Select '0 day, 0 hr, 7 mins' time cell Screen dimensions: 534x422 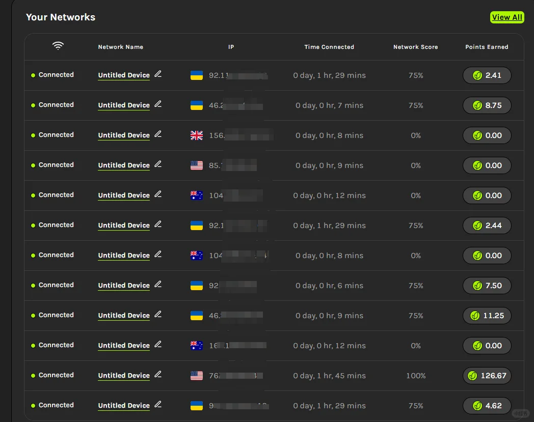(x=329, y=105)
